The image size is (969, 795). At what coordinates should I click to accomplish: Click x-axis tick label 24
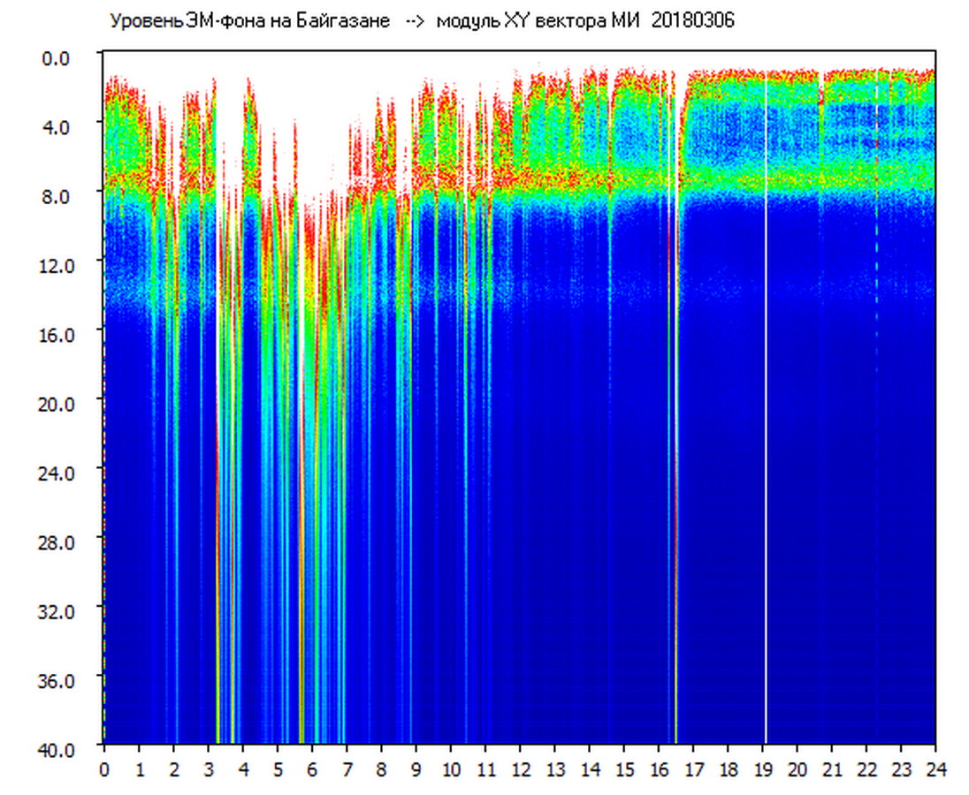(x=935, y=769)
